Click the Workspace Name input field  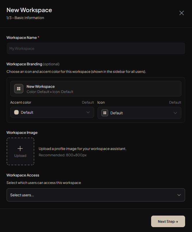point(96,48)
